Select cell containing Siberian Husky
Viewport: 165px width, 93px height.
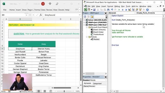coord(44,49)
